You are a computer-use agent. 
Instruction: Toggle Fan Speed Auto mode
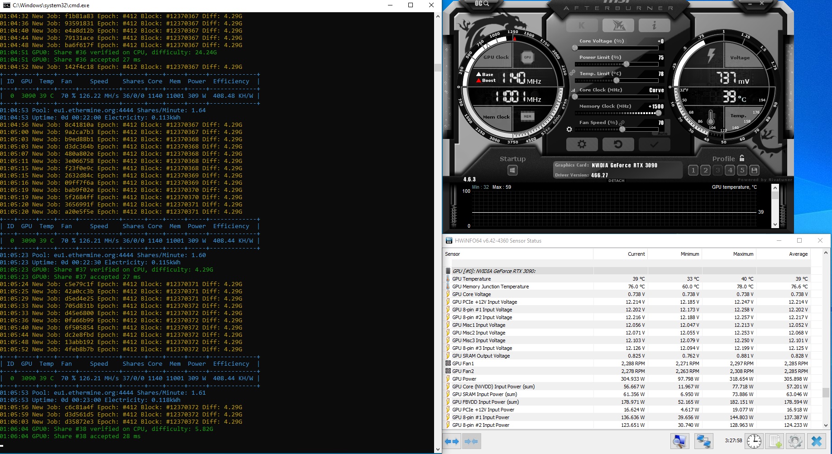click(662, 133)
